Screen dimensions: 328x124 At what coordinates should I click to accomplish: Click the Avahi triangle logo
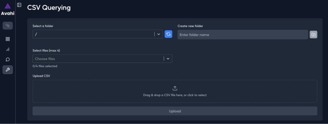pyautogui.click(x=8, y=6)
